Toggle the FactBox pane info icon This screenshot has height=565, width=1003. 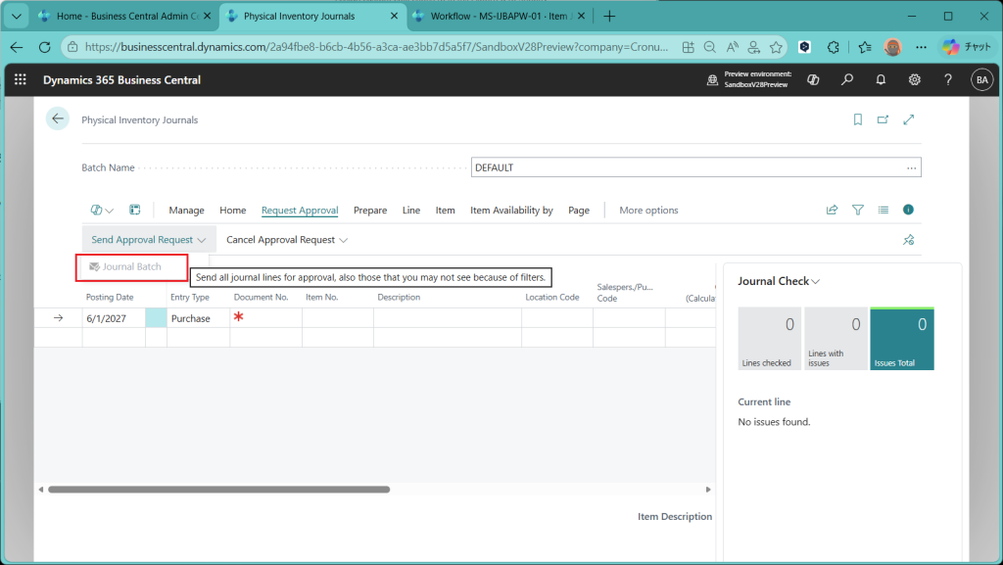908,210
